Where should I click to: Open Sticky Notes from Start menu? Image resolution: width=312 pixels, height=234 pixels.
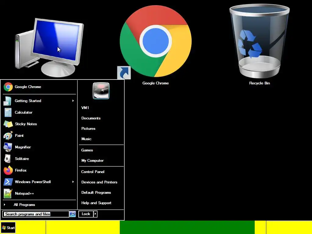39,124
